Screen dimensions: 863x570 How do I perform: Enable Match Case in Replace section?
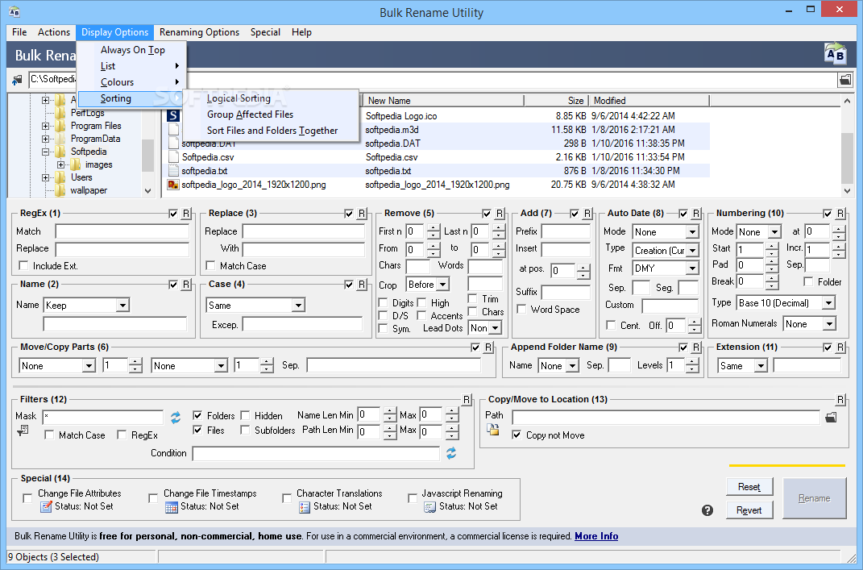click(210, 265)
